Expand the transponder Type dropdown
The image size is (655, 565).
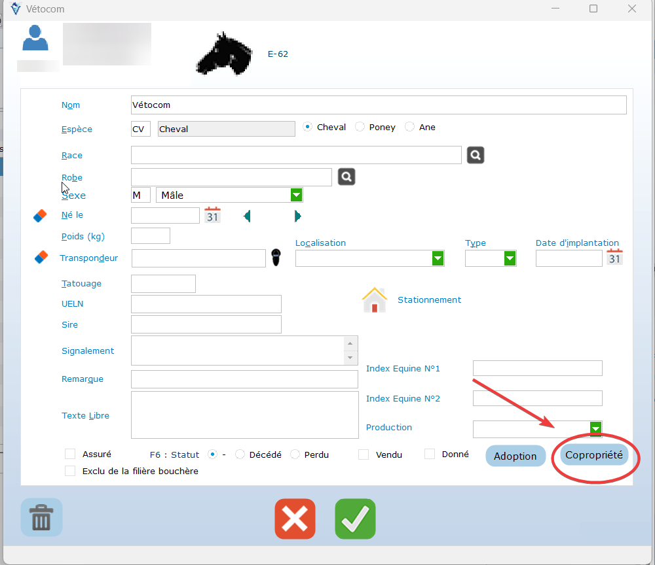[510, 259]
